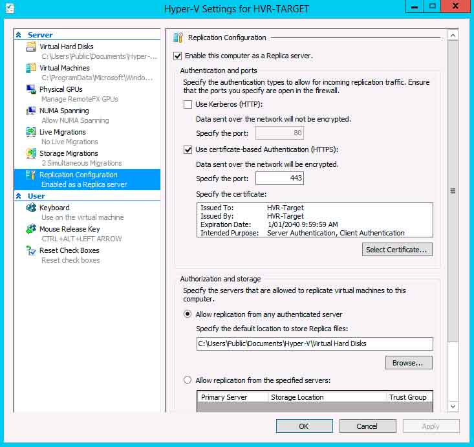
Task: Click 'Manage RemoteFX GPUs' subtitle
Action: point(80,99)
